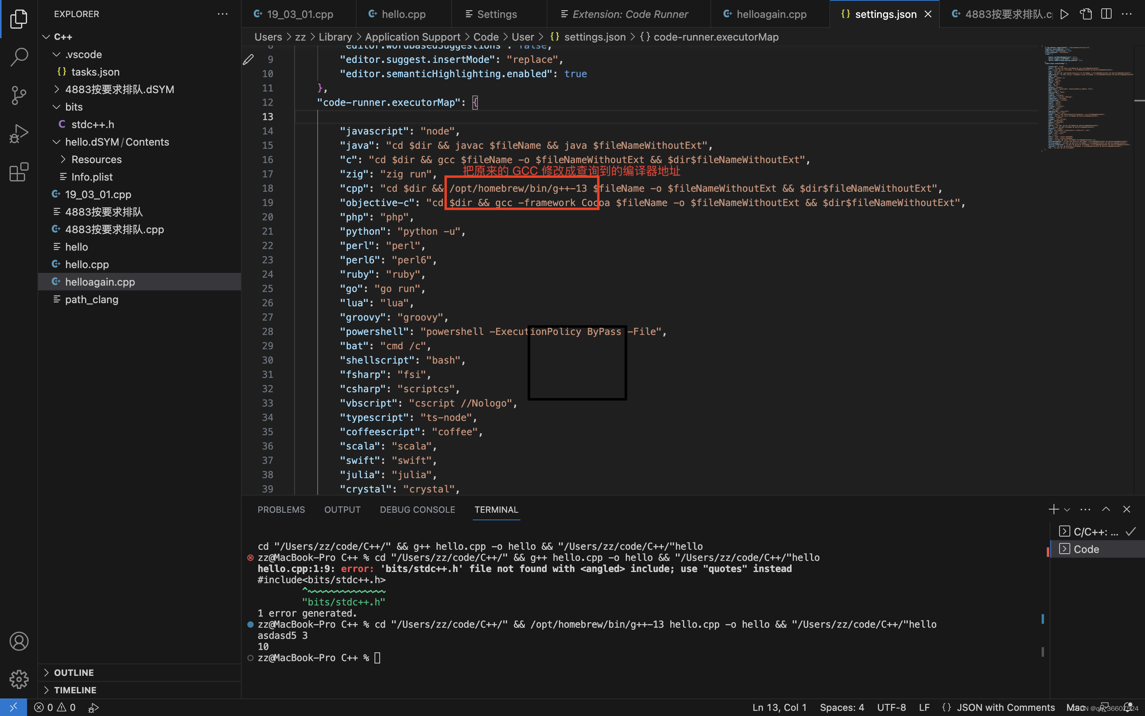Click the Split Editor Right icon
The width and height of the screenshot is (1145, 716).
(x=1106, y=14)
